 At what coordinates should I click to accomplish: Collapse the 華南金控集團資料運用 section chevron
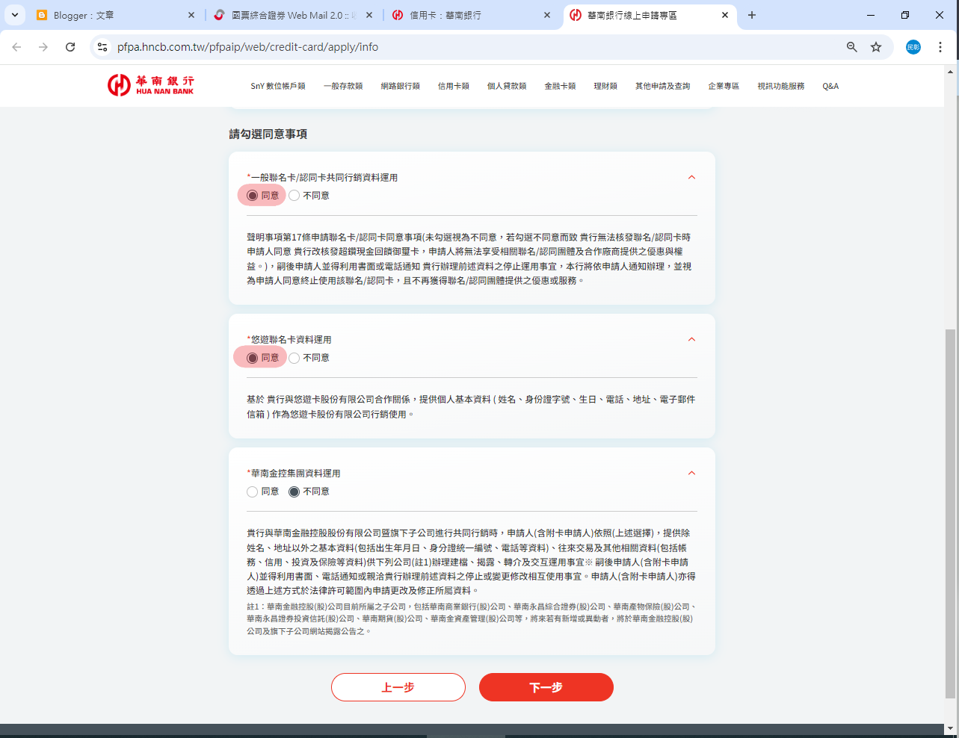point(691,474)
